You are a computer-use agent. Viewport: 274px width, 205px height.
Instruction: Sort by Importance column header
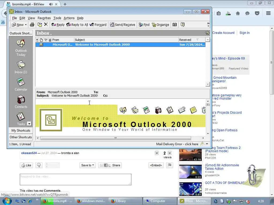click(37, 40)
